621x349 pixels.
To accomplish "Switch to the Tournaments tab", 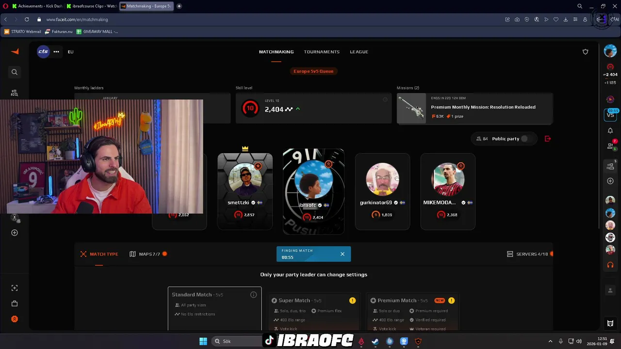I will click(322, 52).
